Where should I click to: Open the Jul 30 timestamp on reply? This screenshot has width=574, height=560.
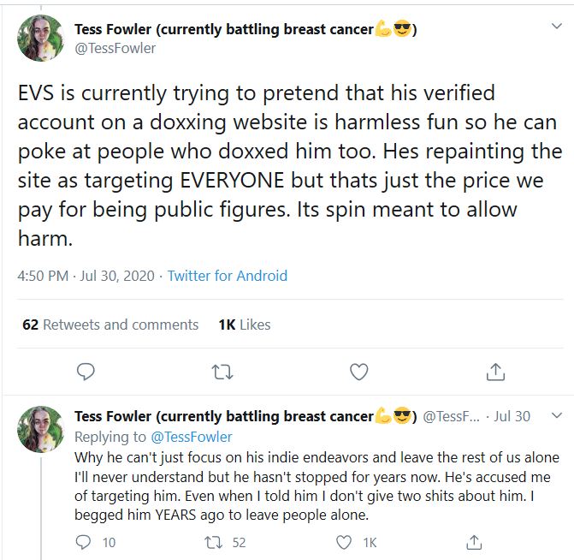[512, 416]
